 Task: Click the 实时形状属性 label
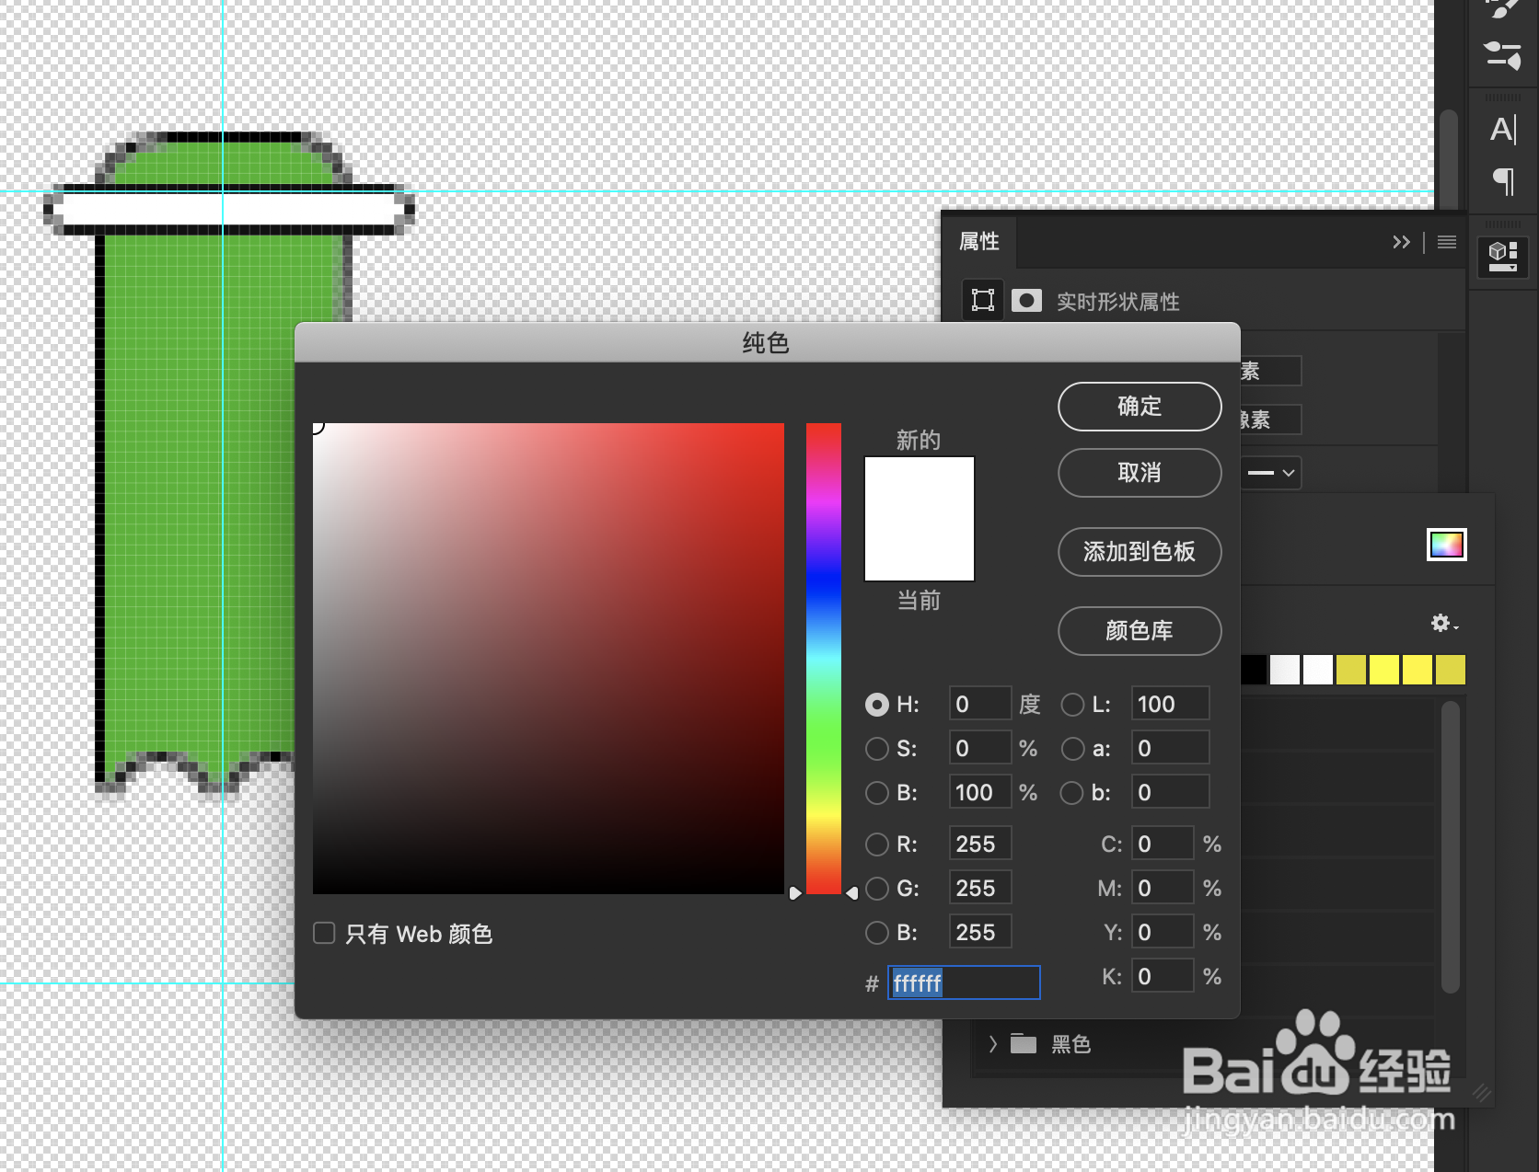coord(1117,302)
